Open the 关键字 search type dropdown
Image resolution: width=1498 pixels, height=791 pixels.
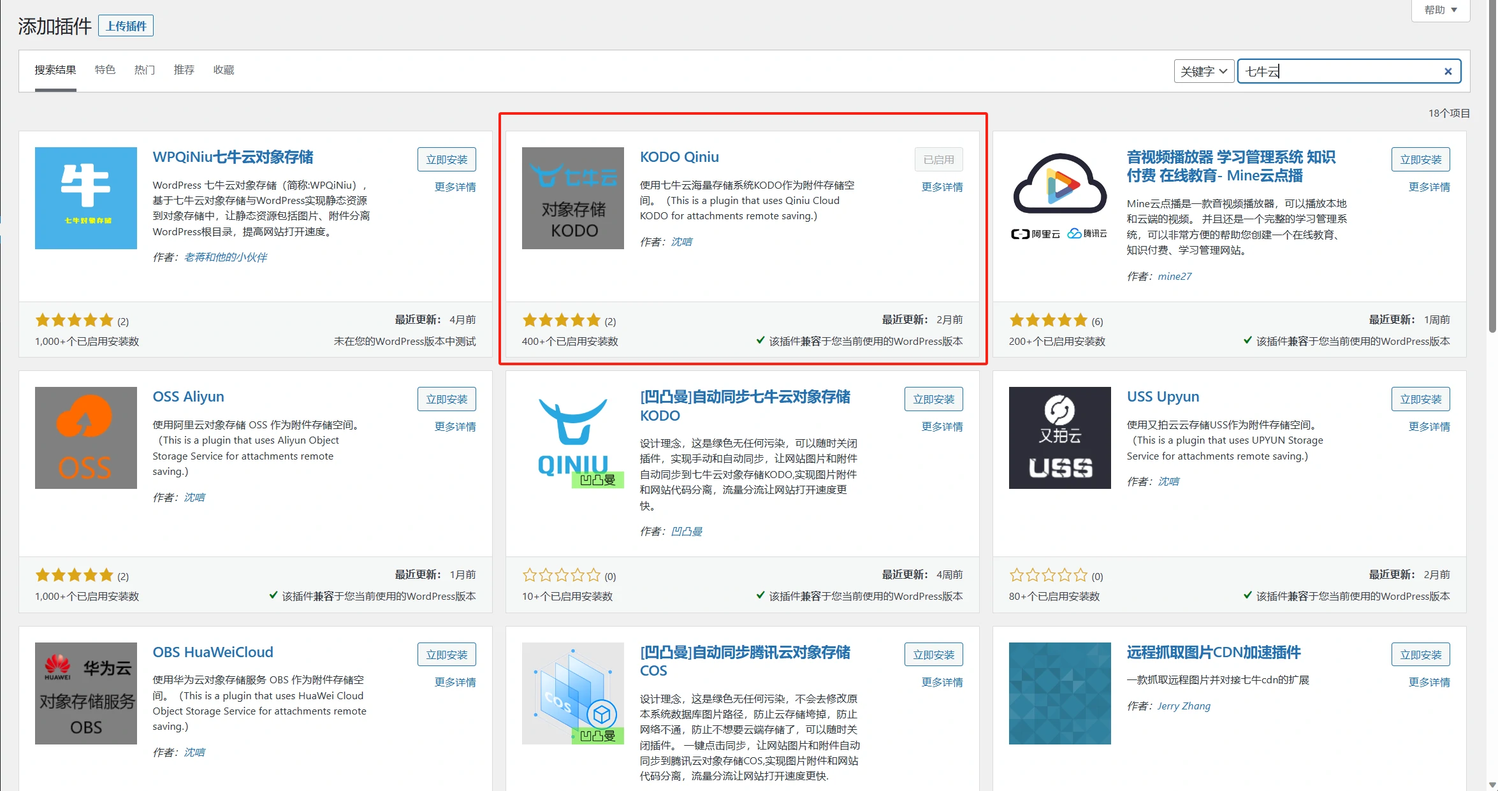point(1204,71)
